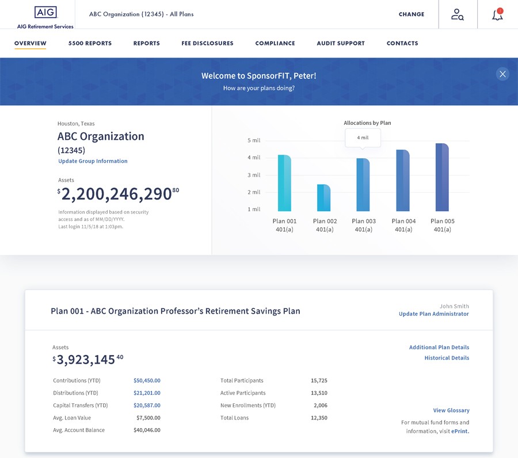Click the AIG Retirement Services logo
This screenshot has width=518, height=458.
click(x=45, y=17)
